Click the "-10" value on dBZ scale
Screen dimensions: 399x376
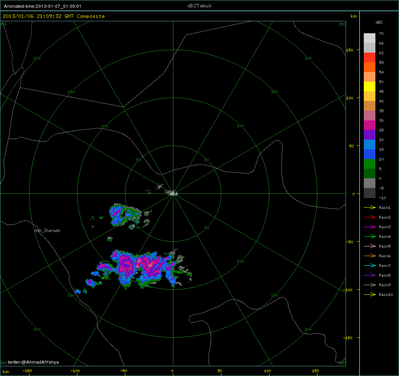coord(382,198)
